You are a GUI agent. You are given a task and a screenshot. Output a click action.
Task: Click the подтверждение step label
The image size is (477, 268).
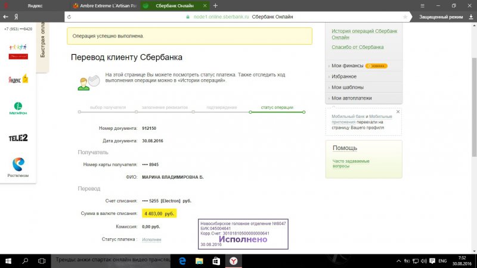[x=221, y=108]
